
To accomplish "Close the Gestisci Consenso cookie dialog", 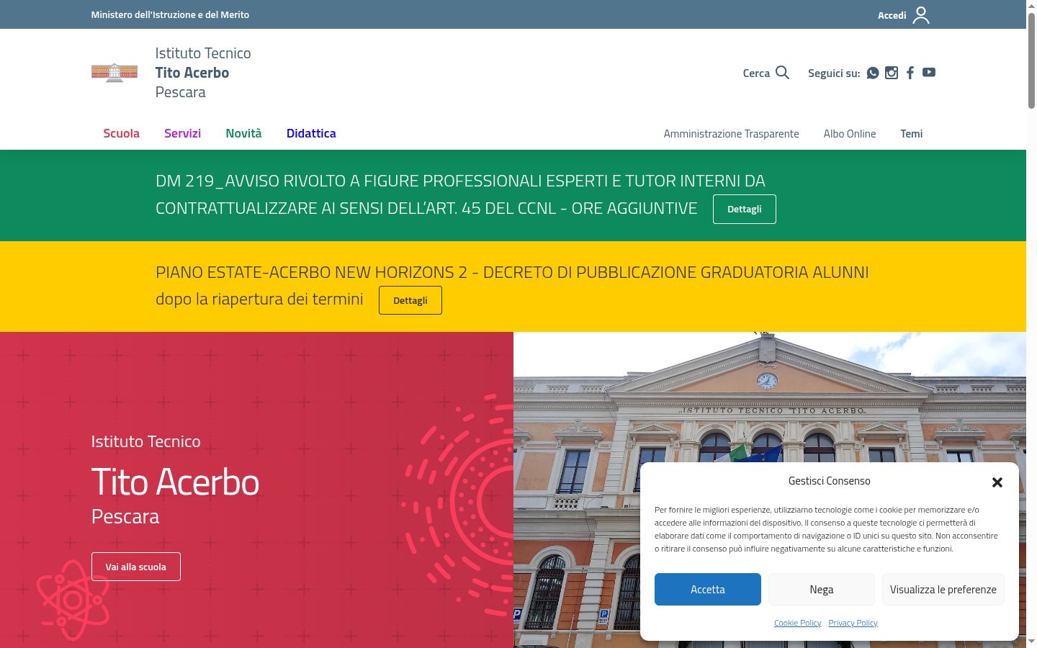I will 997,482.
